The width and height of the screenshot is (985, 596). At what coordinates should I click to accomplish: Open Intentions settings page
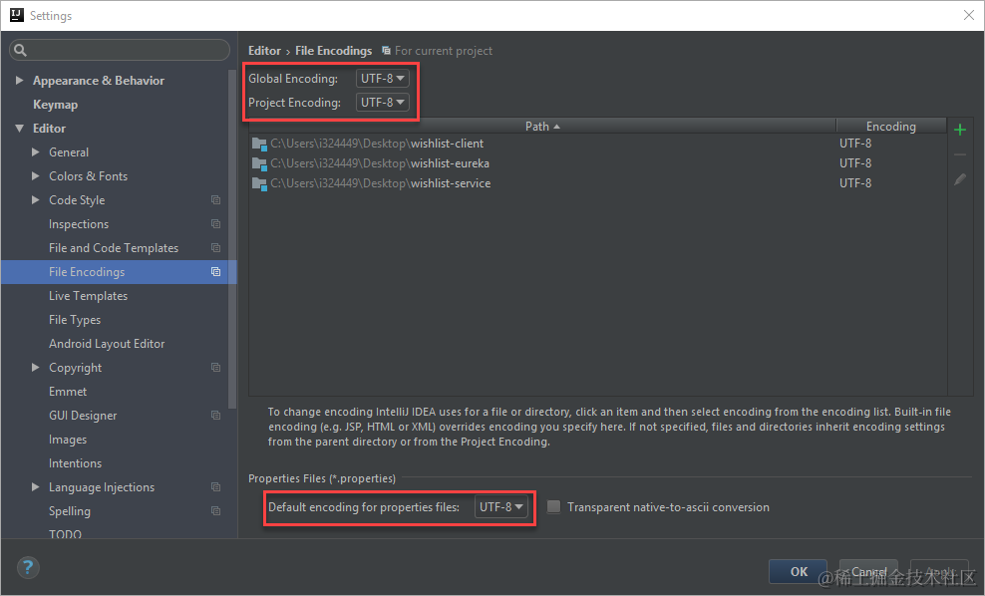click(76, 462)
